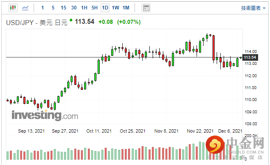Switch to the 1M monthly timeframe
The image size is (270, 165).
[126, 8]
